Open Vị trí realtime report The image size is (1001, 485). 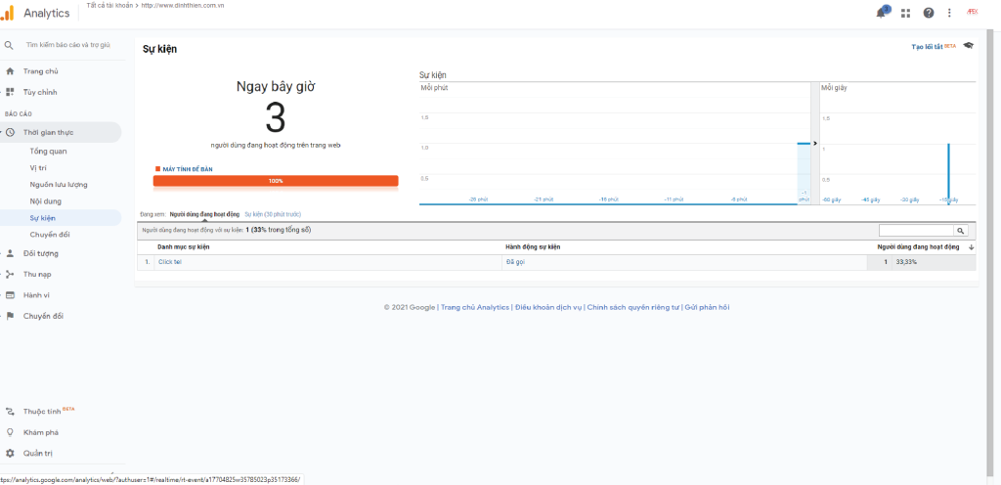[38, 168]
